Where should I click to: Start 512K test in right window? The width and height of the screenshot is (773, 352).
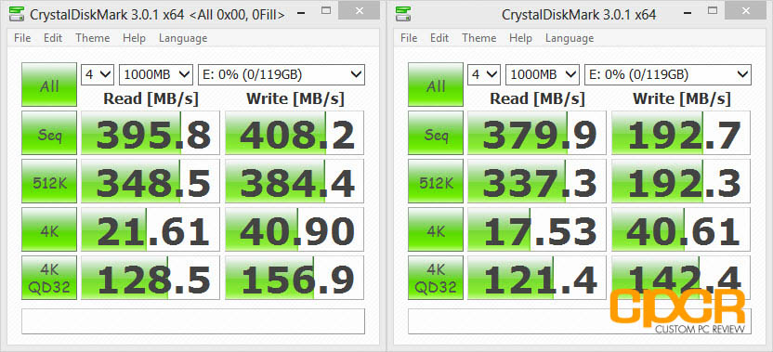[436, 181]
